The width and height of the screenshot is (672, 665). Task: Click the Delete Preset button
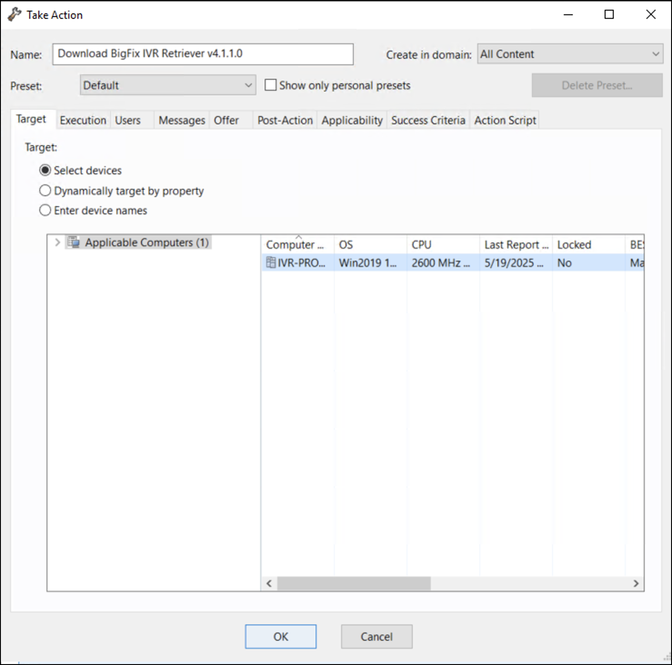(x=597, y=85)
